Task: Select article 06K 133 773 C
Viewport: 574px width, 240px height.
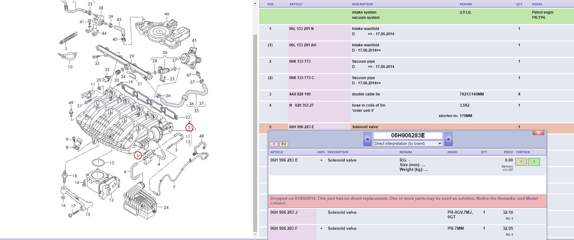Action: click(302, 78)
